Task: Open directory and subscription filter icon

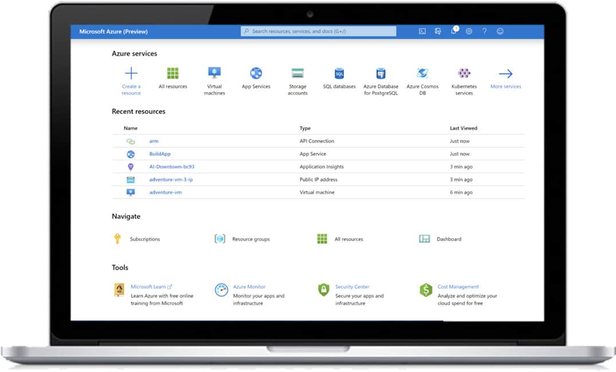Action: coord(438,31)
